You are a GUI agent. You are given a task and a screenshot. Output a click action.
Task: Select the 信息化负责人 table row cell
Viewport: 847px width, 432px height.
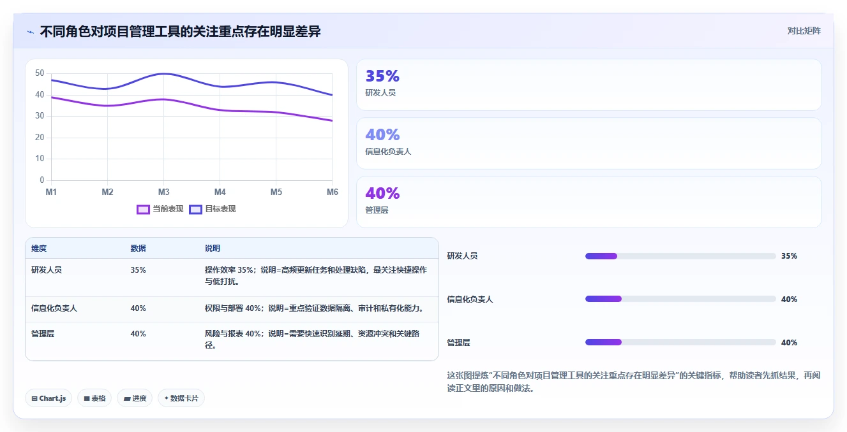coord(54,308)
